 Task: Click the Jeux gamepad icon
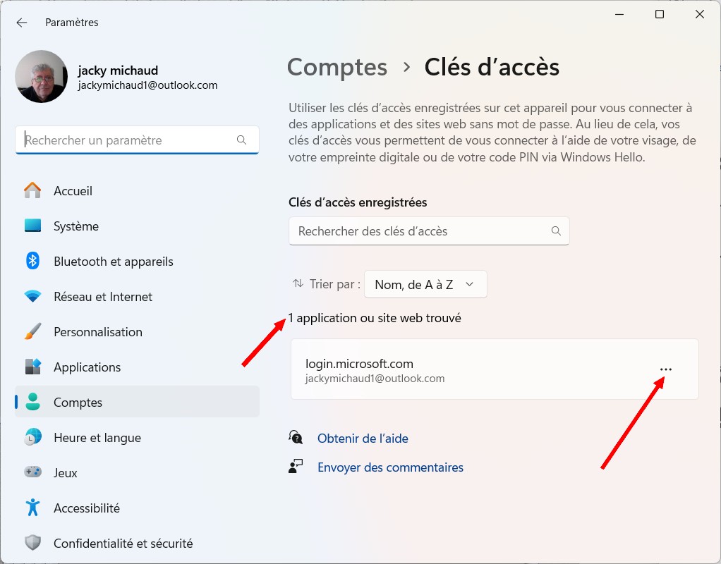pyautogui.click(x=32, y=472)
